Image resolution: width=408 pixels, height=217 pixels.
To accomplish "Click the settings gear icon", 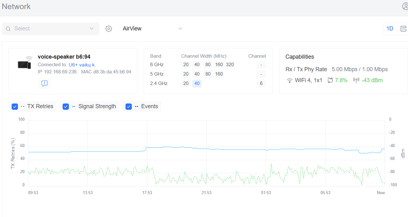I will point(109,29).
